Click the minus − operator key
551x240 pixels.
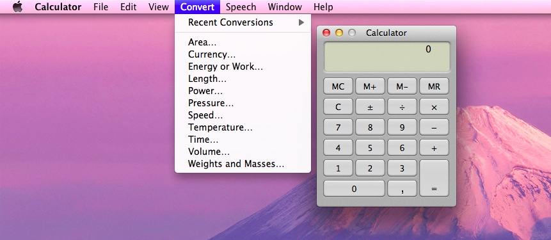(x=434, y=127)
